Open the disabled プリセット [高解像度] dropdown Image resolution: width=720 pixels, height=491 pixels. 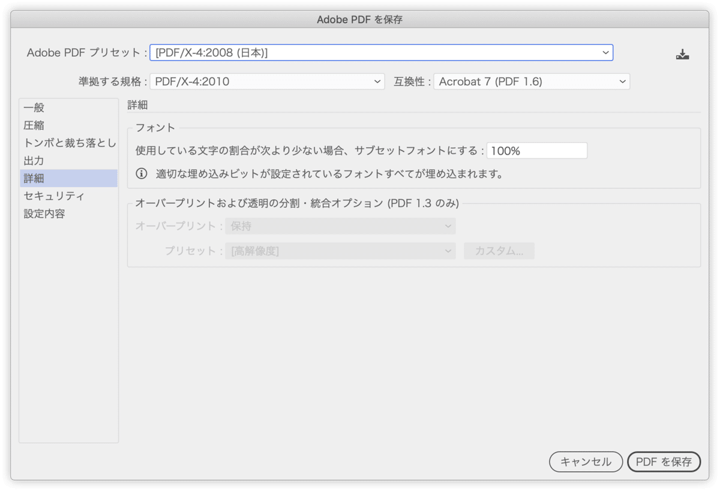pos(340,251)
